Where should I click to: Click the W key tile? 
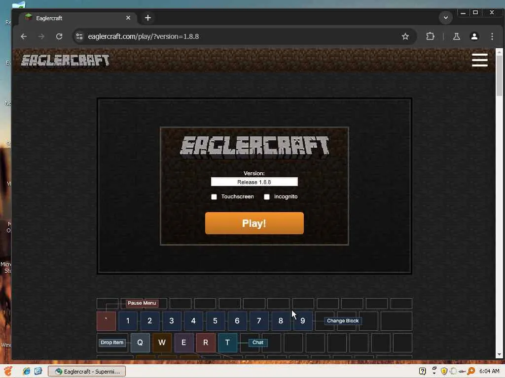[x=162, y=343]
